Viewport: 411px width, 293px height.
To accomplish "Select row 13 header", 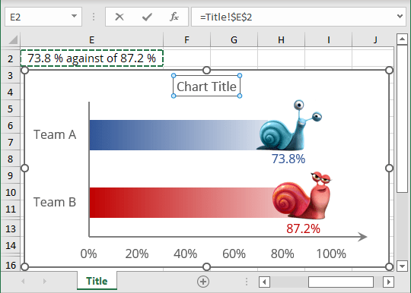I will (x=10, y=228).
